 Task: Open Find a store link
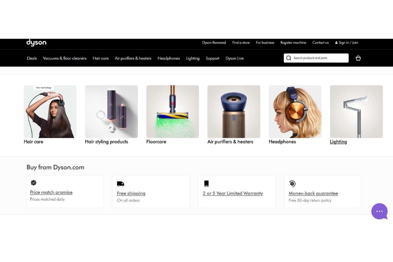(241, 42)
